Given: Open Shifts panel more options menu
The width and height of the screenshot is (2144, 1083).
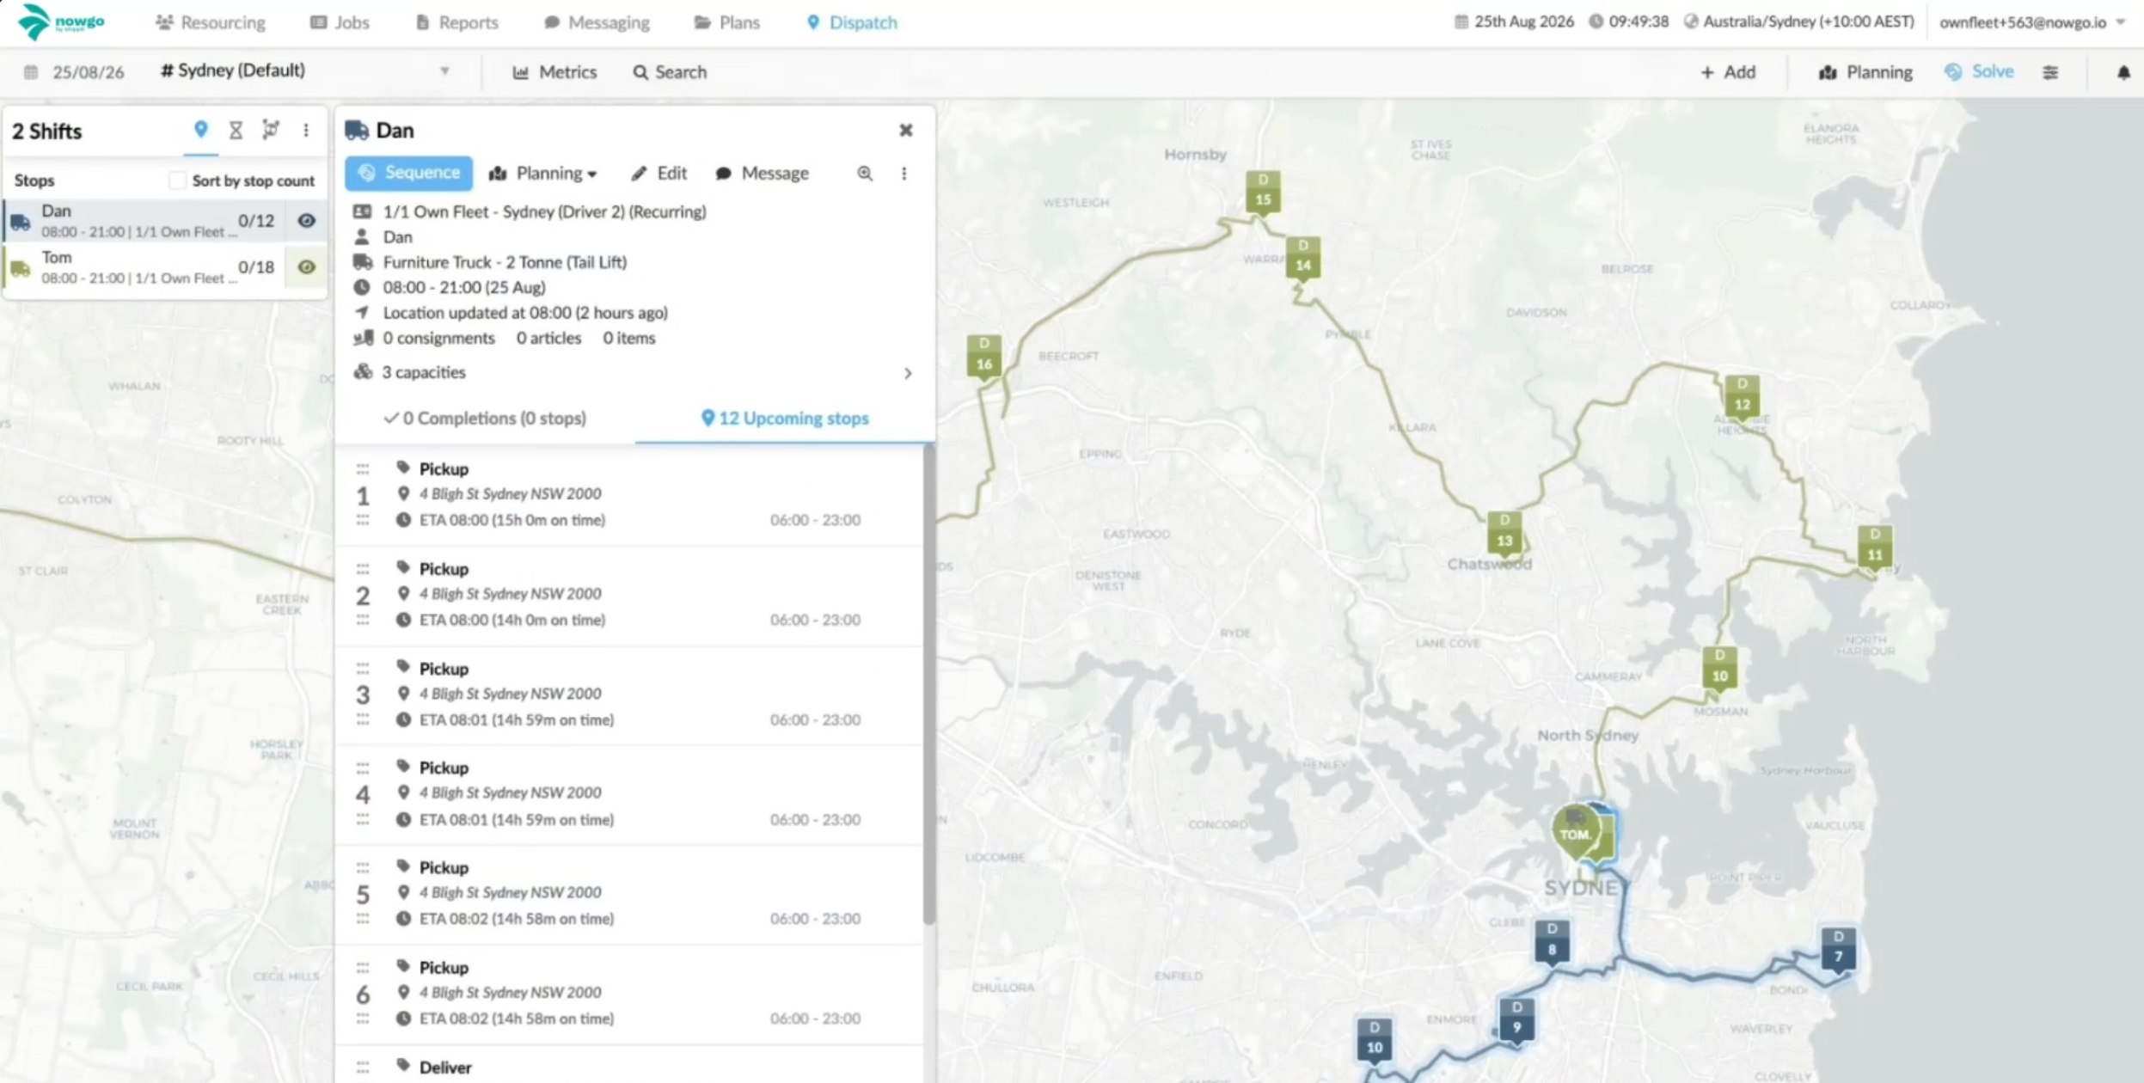Looking at the screenshot, I should click(306, 130).
